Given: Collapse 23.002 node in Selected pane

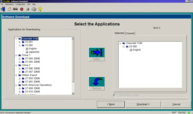Looking at the screenshot, I should pyautogui.click(x=124, y=47).
